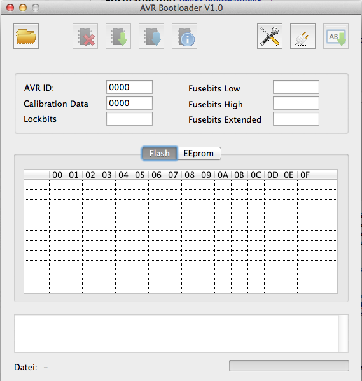Click the Calibration Data field
Image resolution: width=362 pixels, height=381 pixels.
[130, 103]
